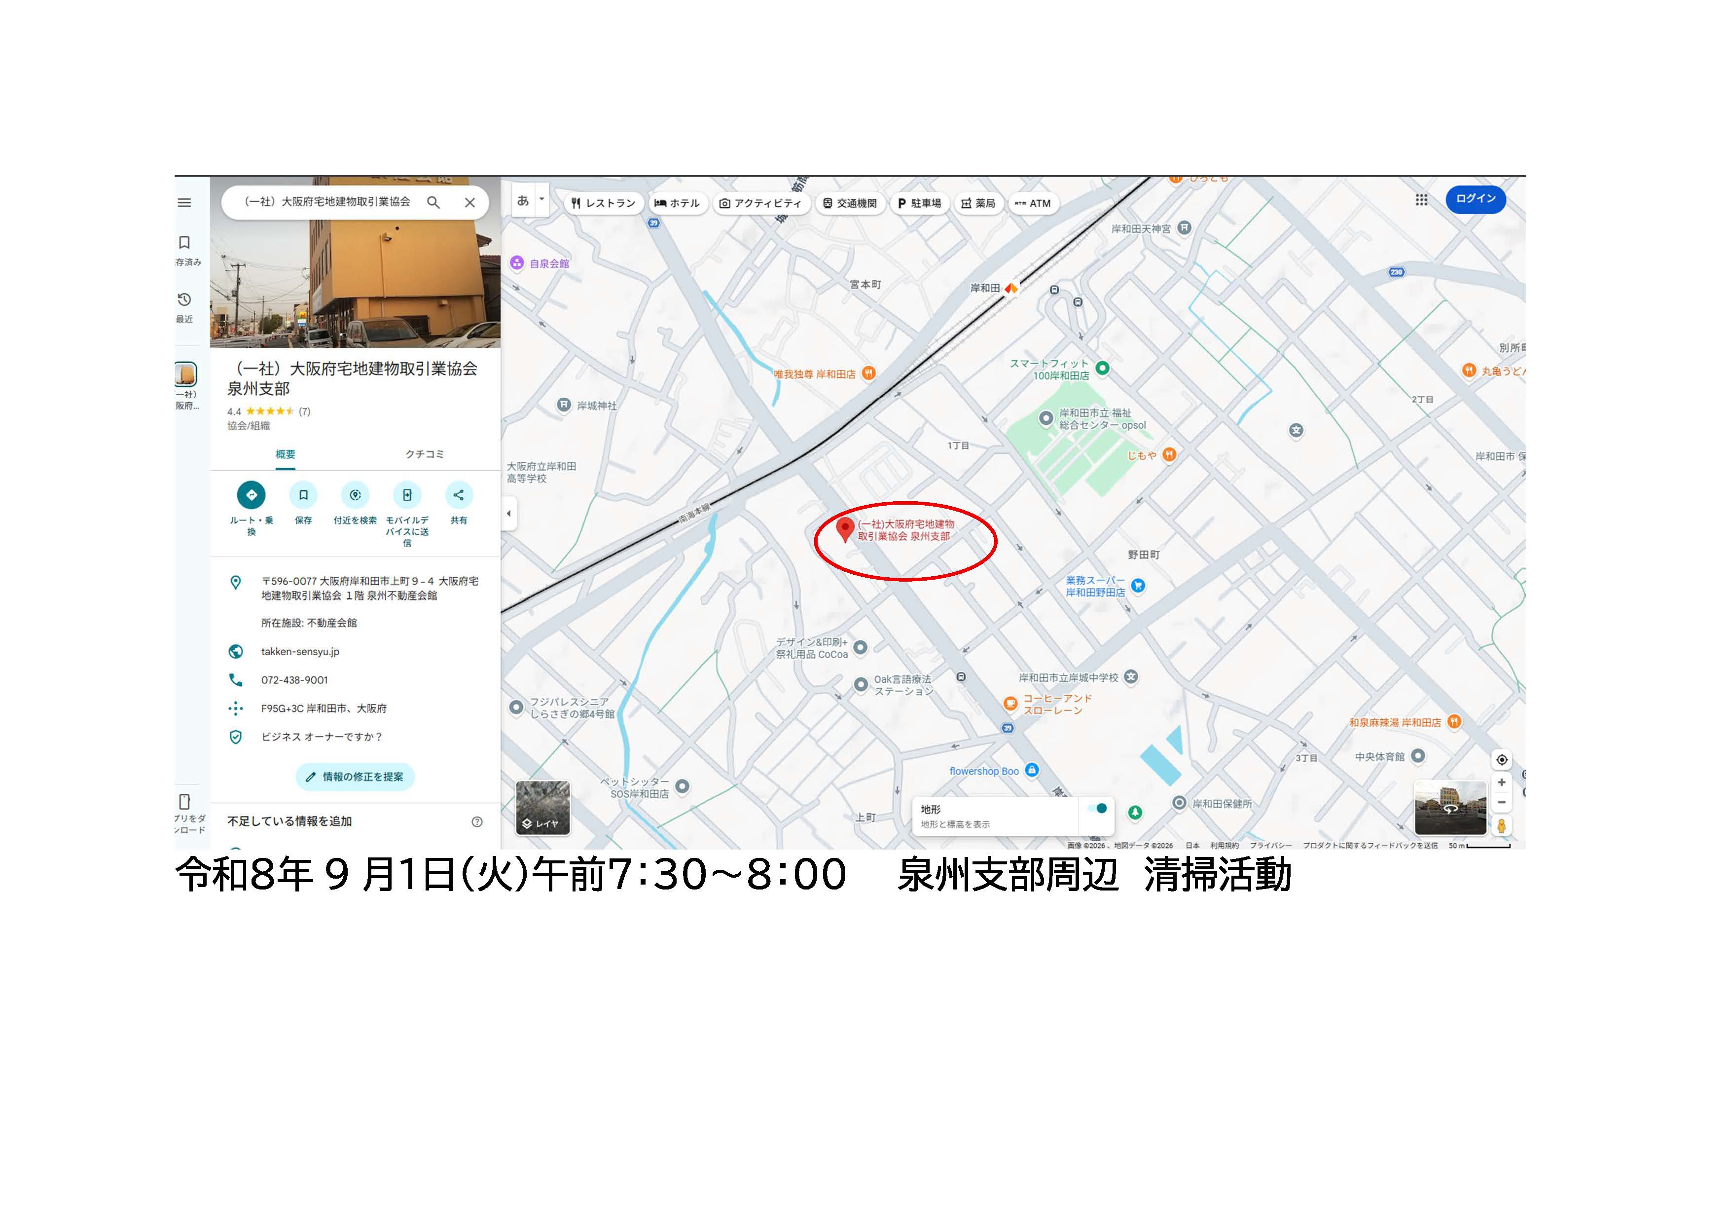Click the 共有 share icon
Screen dimensions: 1730x1224
(x=458, y=495)
